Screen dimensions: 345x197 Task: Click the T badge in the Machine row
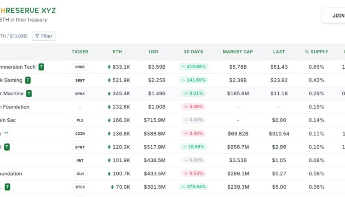point(29,93)
